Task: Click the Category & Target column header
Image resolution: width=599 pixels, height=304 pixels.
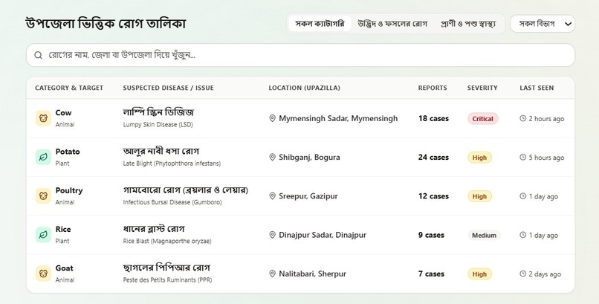Action: click(69, 88)
